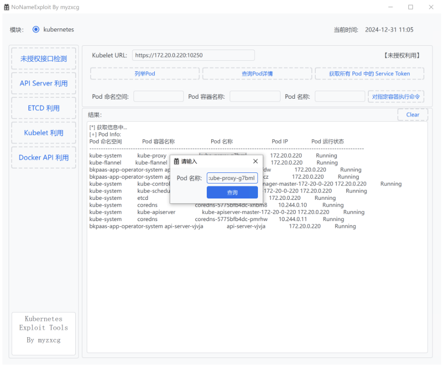Click the api-server-vjvja pod name
Image resolution: width=444 pixels, height=367 pixels.
coord(246,226)
